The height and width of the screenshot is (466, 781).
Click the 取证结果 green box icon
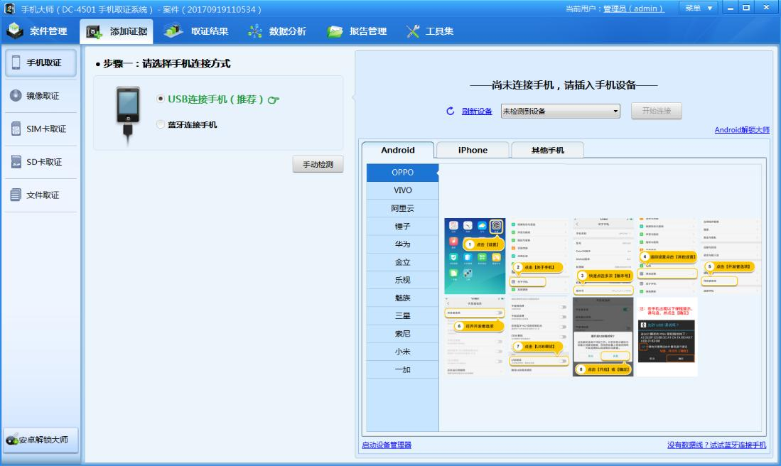pos(173,31)
